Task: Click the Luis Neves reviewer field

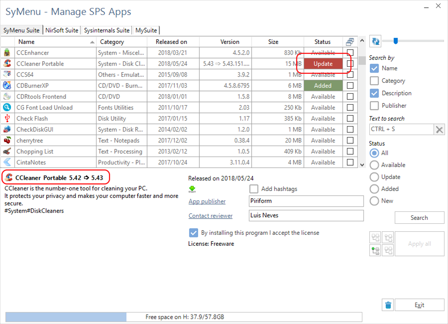Action: [306, 215]
